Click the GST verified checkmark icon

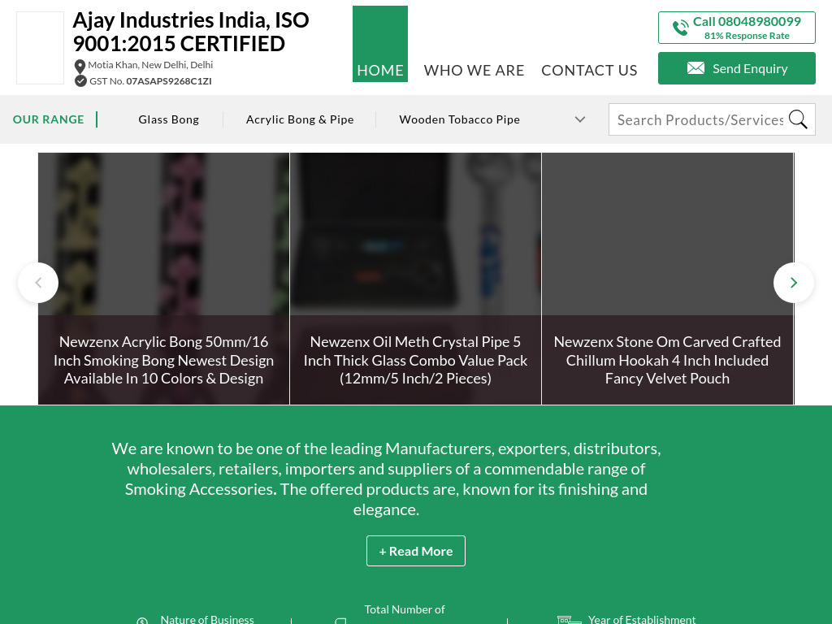(x=80, y=81)
